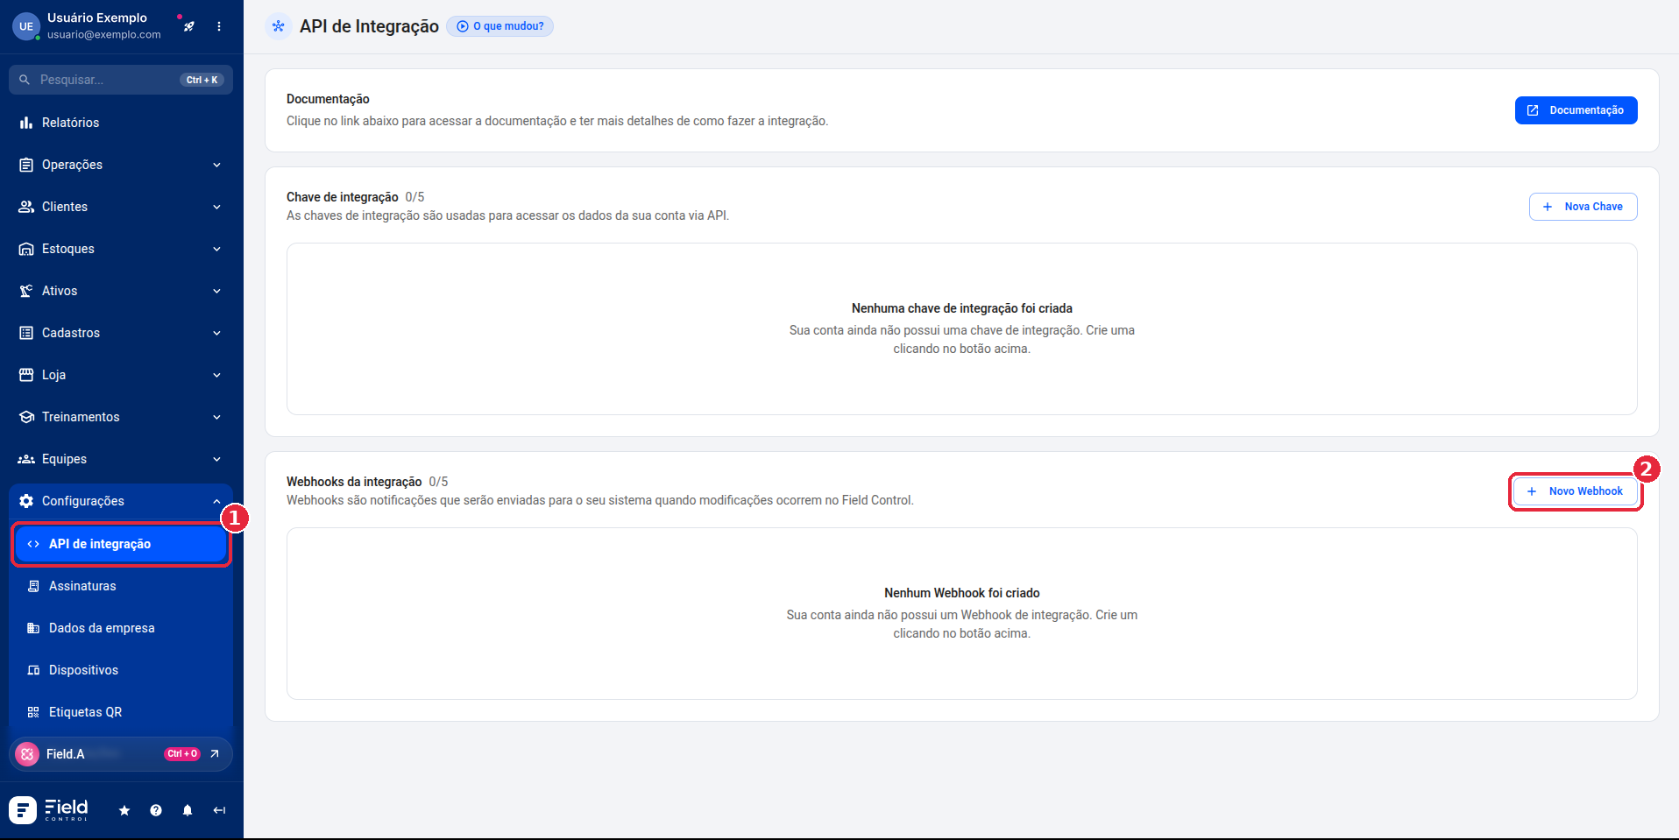The height and width of the screenshot is (840, 1679).
Task: Click the rocket icon near the user name
Action: point(188,26)
